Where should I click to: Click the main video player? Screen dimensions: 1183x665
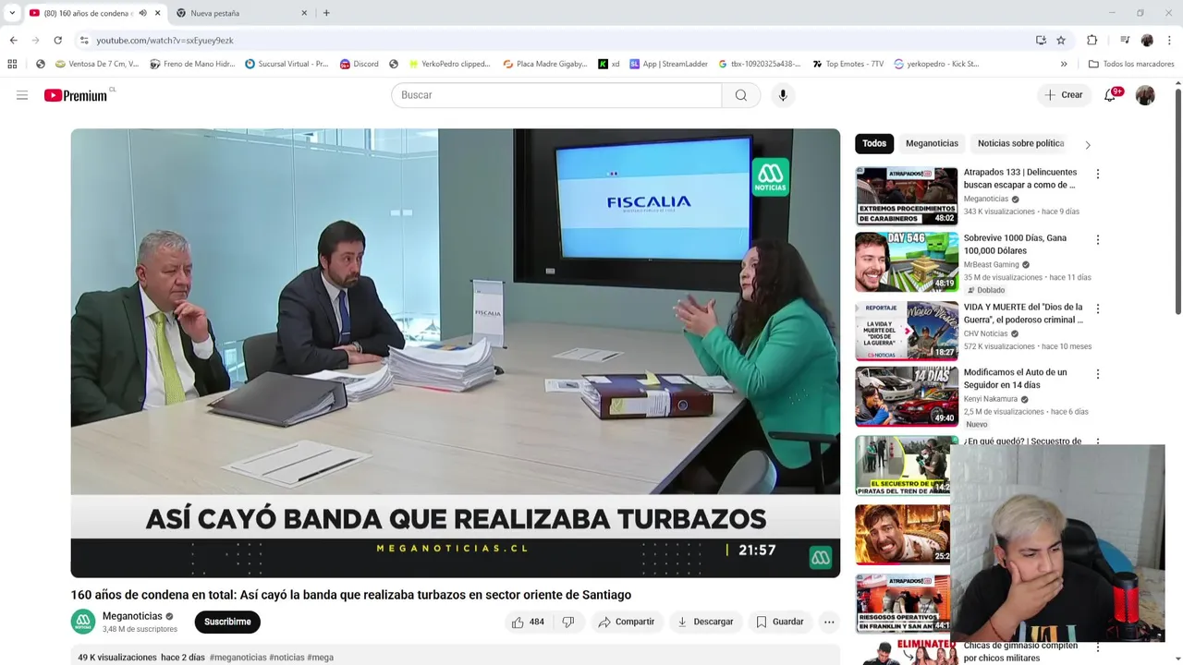(456, 353)
